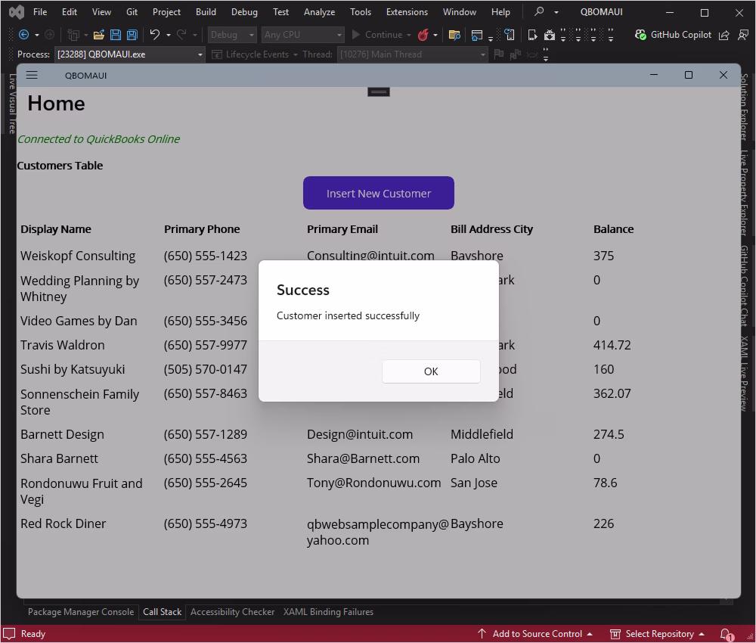Click the in-app debug toolbar handle

pos(379,92)
